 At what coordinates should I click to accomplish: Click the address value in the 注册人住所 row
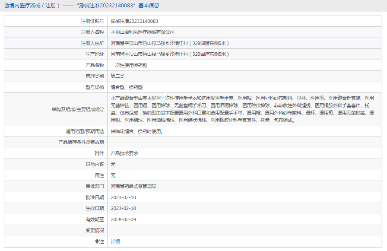169,43
